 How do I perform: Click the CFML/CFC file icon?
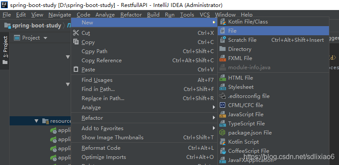pos(223,105)
